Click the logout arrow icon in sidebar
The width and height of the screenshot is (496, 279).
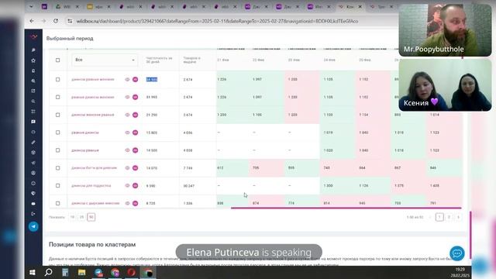click(x=33, y=214)
